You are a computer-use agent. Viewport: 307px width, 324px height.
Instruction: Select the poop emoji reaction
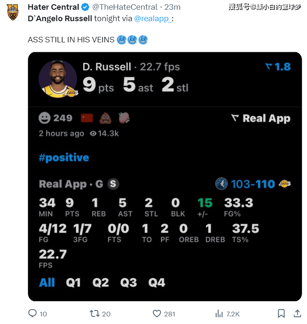click(105, 118)
